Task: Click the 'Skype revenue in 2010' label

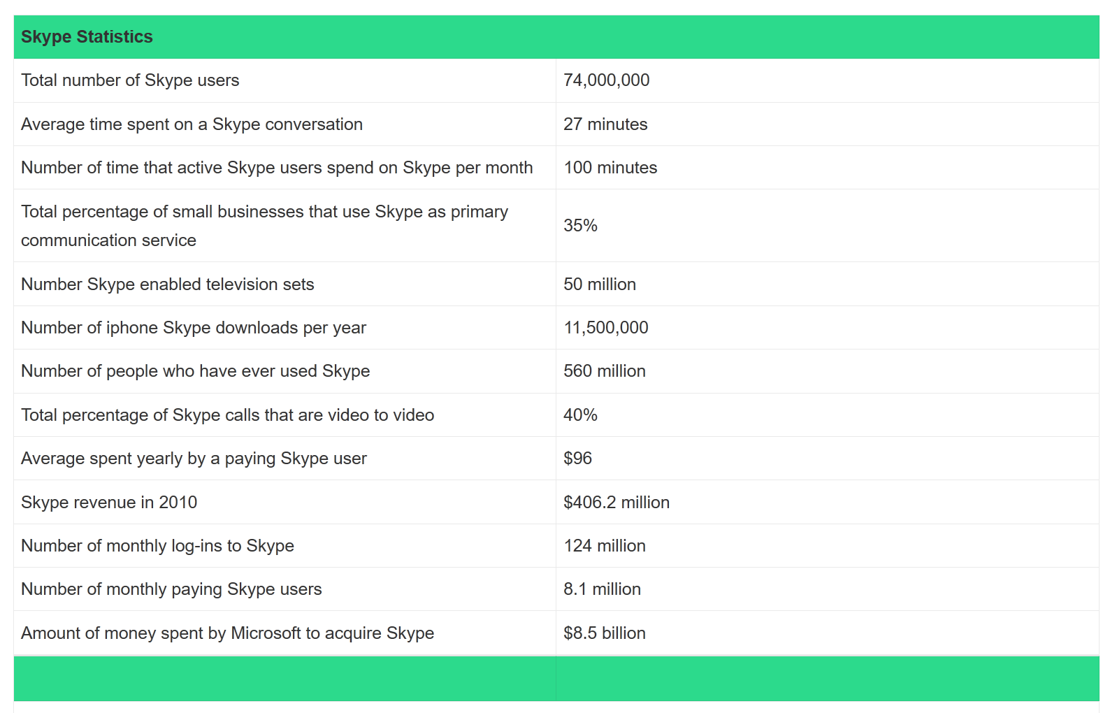Action: [109, 503]
